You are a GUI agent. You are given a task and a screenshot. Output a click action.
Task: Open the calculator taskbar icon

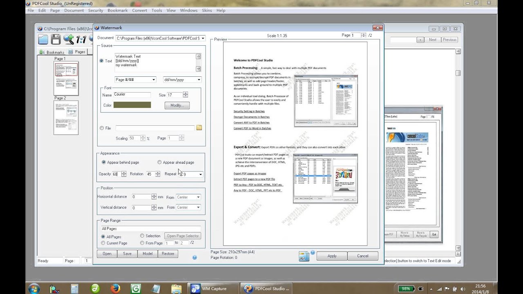pos(74,289)
